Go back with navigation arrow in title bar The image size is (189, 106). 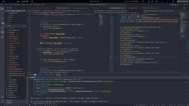63,4
